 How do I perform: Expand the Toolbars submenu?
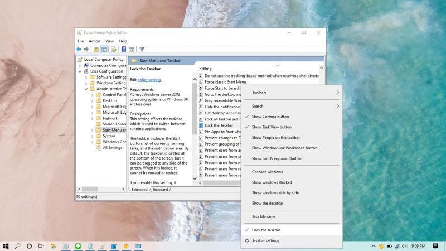tap(292, 93)
